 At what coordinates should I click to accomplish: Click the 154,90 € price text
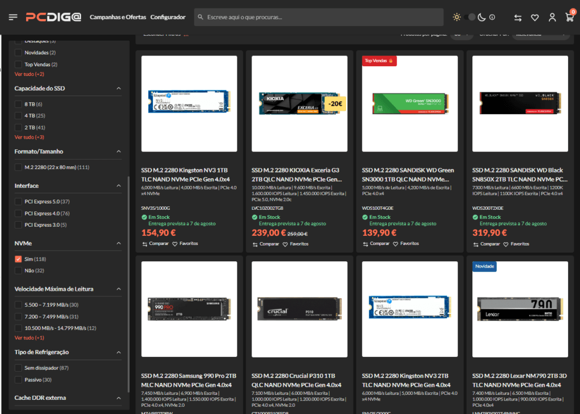pos(159,233)
